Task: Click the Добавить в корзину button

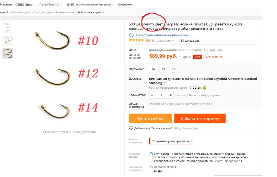Action: click(x=200, y=118)
